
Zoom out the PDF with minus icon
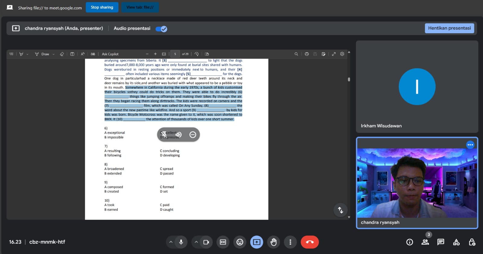click(147, 54)
